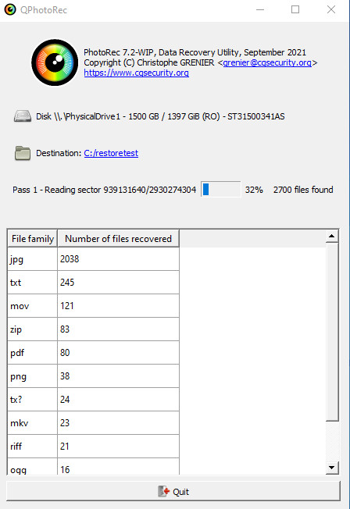Open the grenier@cgsecurity.org email link
Screen dimensions: 350x509
(267, 62)
